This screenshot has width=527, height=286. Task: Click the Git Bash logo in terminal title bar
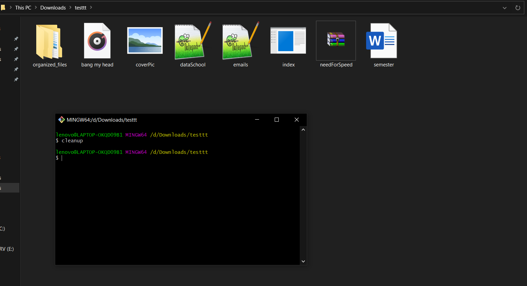61,120
